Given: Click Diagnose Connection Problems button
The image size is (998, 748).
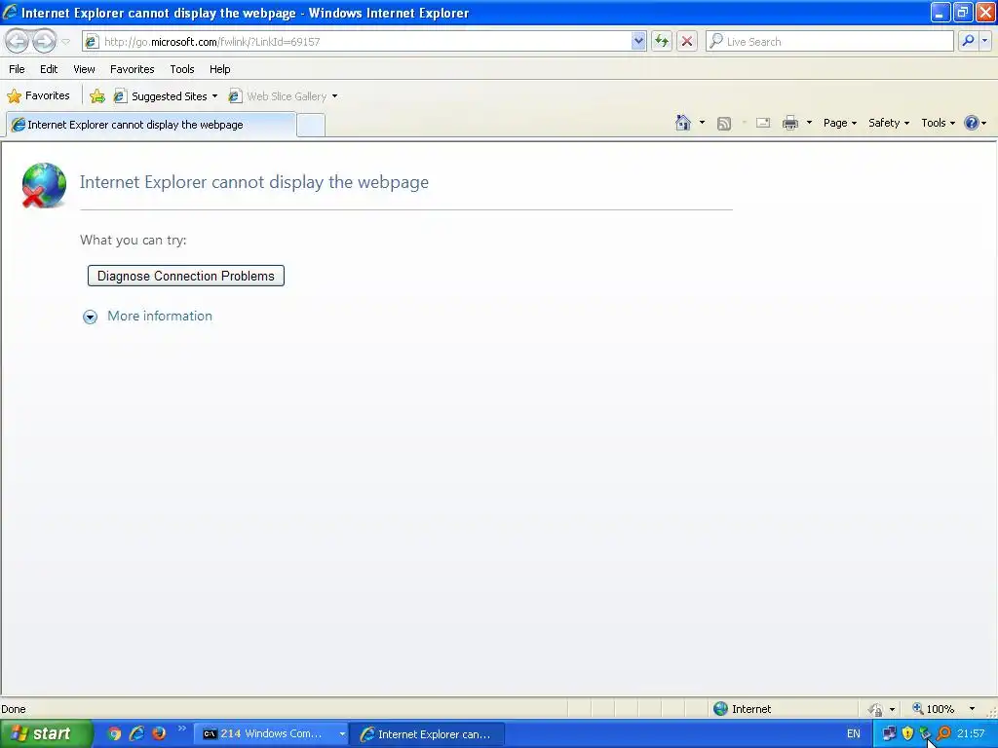Looking at the screenshot, I should [x=186, y=276].
